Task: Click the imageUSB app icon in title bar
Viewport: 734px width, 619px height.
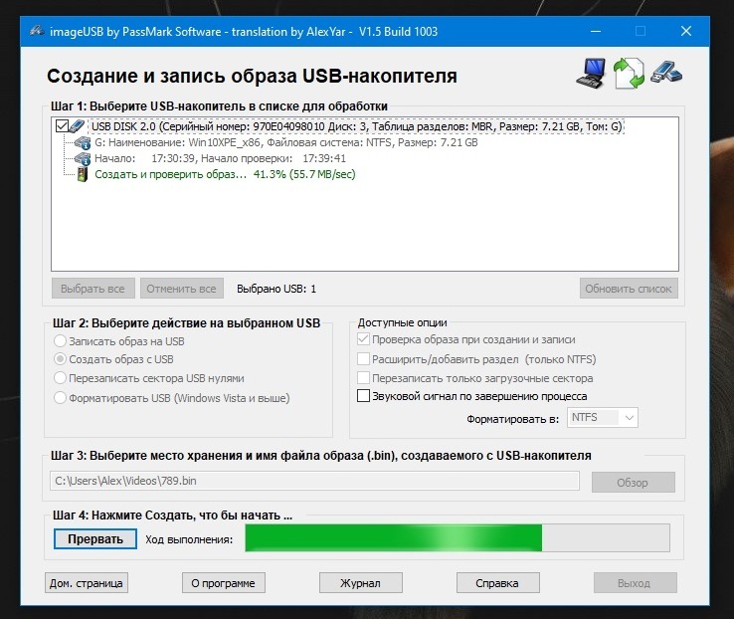Action: pyautogui.click(x=37, y=32)
